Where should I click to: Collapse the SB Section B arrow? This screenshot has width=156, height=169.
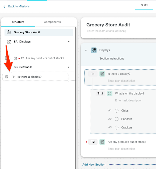(68, 67)
